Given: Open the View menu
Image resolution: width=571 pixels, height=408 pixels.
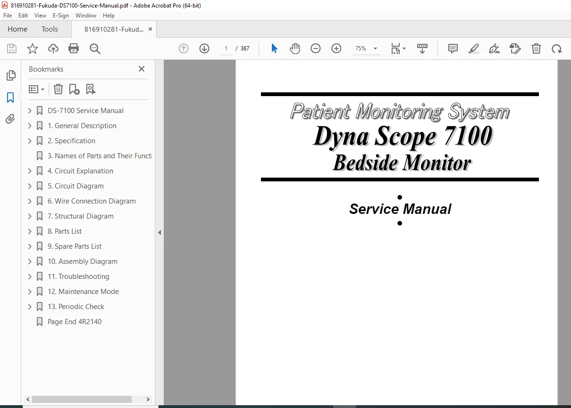Looking at the screenshot, I should pos(40,16).
